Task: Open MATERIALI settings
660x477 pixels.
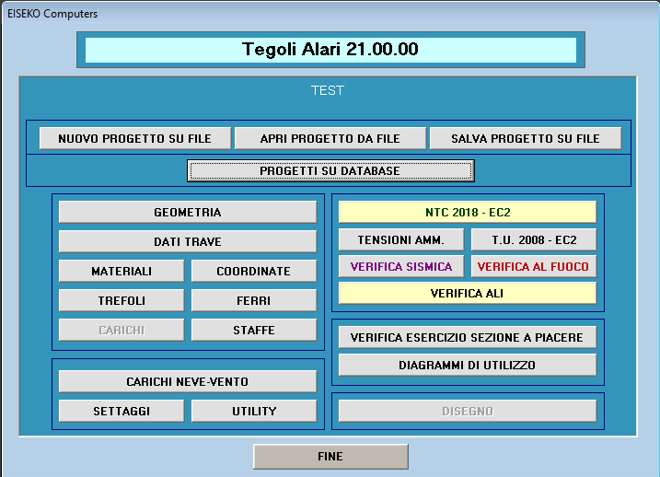Action: 122,271
